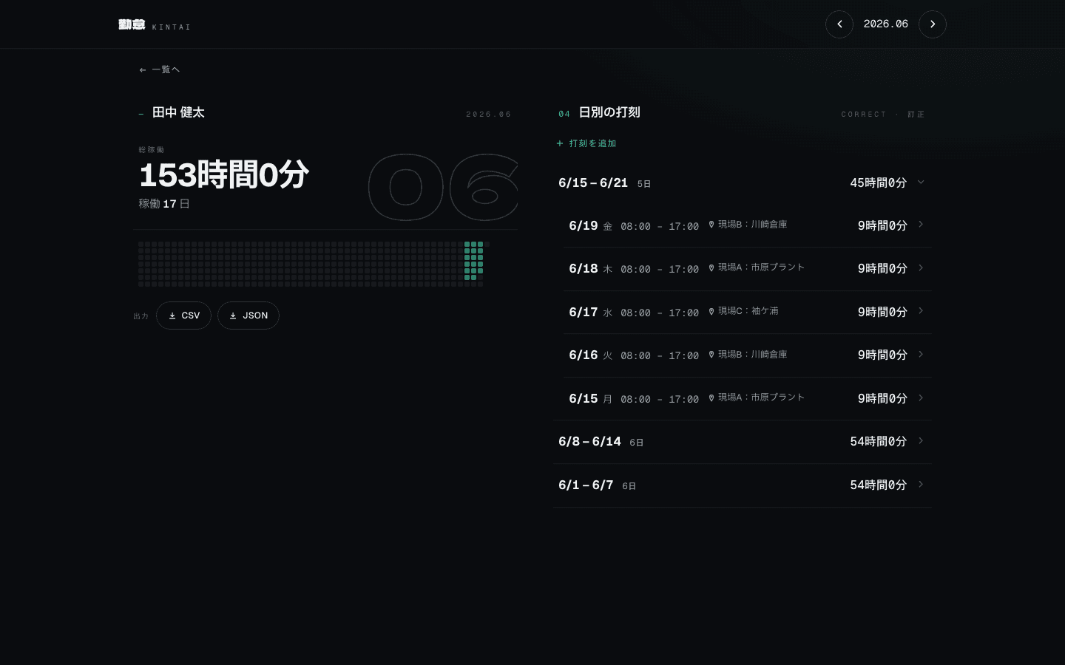Image resolution: width=1065 pixels, height=665 pixels.
Task: Open the 6/15 entry chevron
Action: 921,398
